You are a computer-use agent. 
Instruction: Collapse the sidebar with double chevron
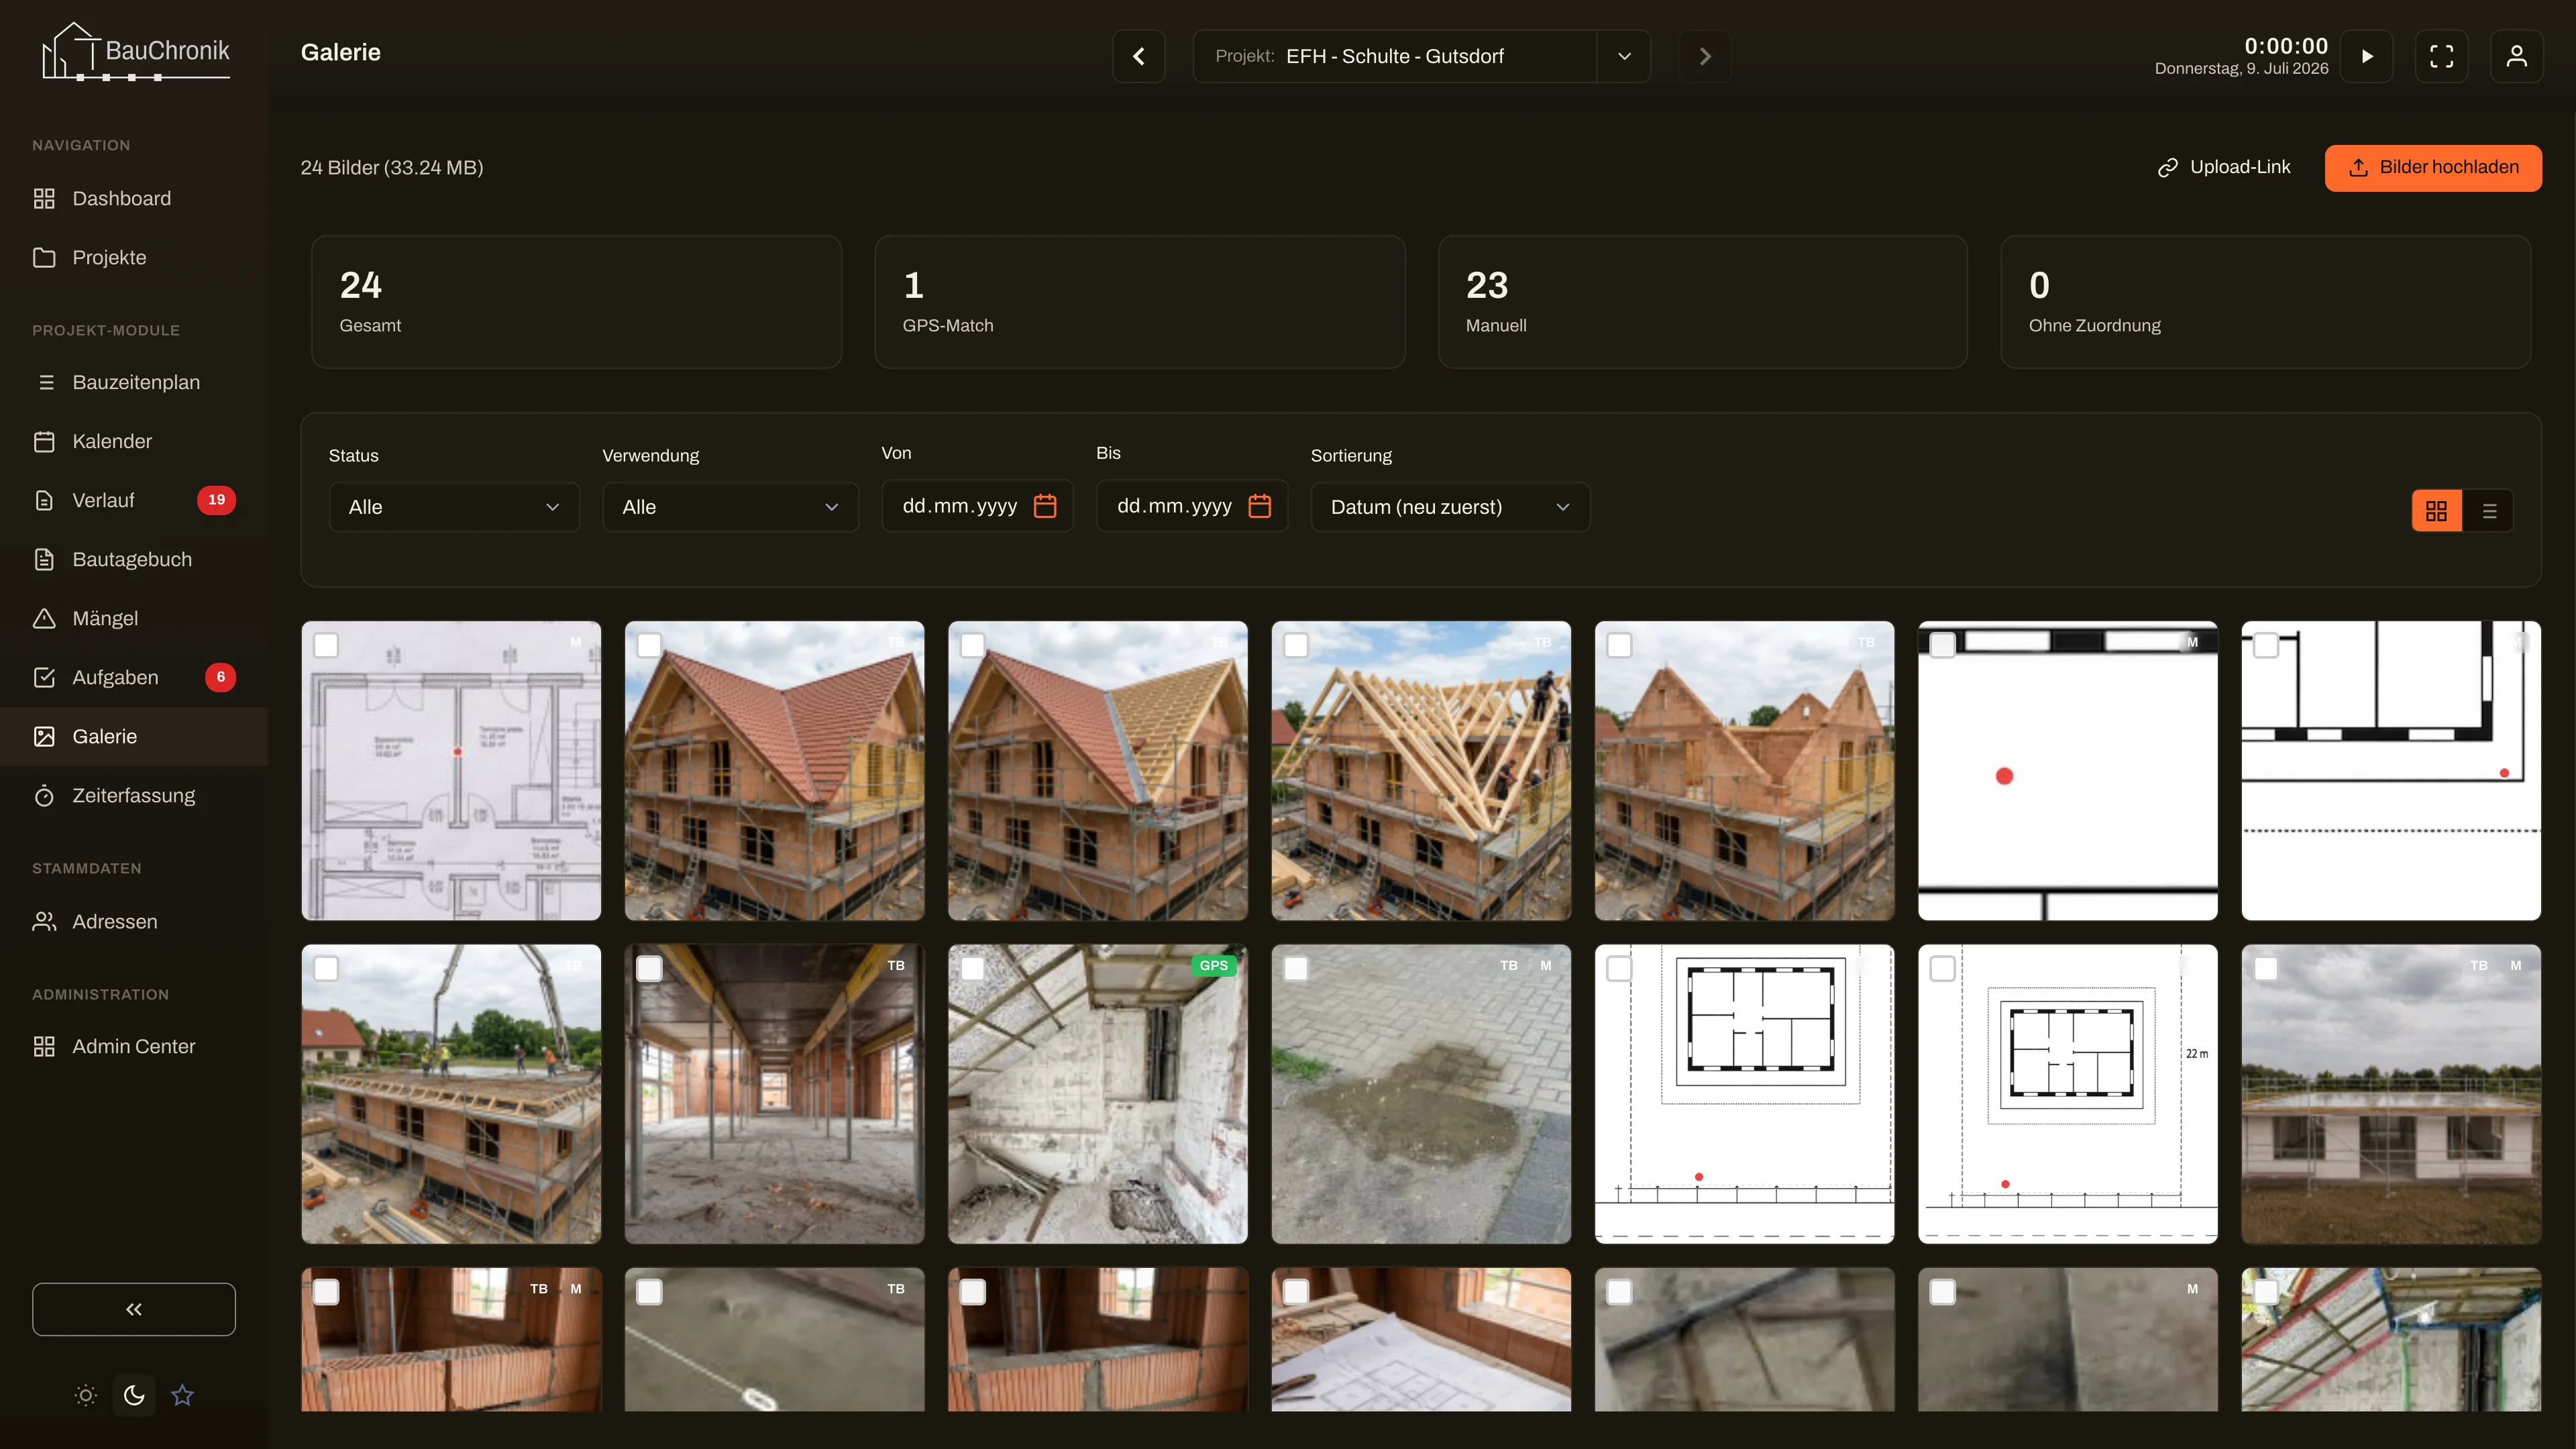coord(134,1309)
